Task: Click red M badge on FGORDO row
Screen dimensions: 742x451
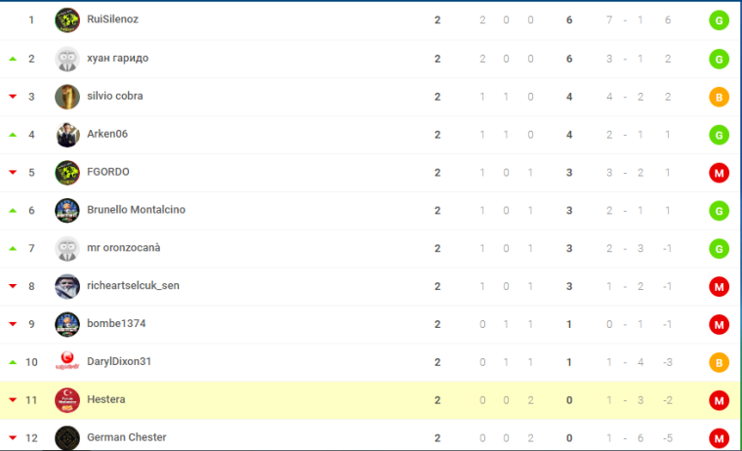Action: (719, 173)
